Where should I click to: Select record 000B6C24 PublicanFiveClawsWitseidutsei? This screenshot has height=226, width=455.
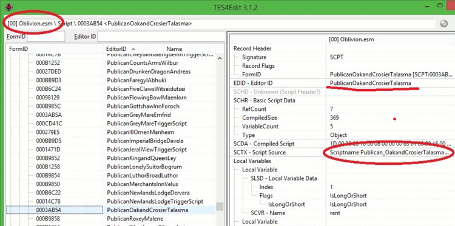[110, 88]
